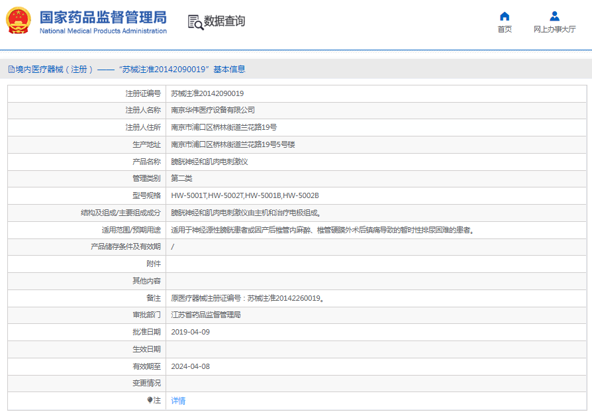
Task: Click the 产品名称 row label
Action: click(146, 162)
